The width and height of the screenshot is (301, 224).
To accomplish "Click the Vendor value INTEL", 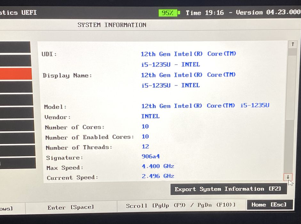I will point(150,116).
